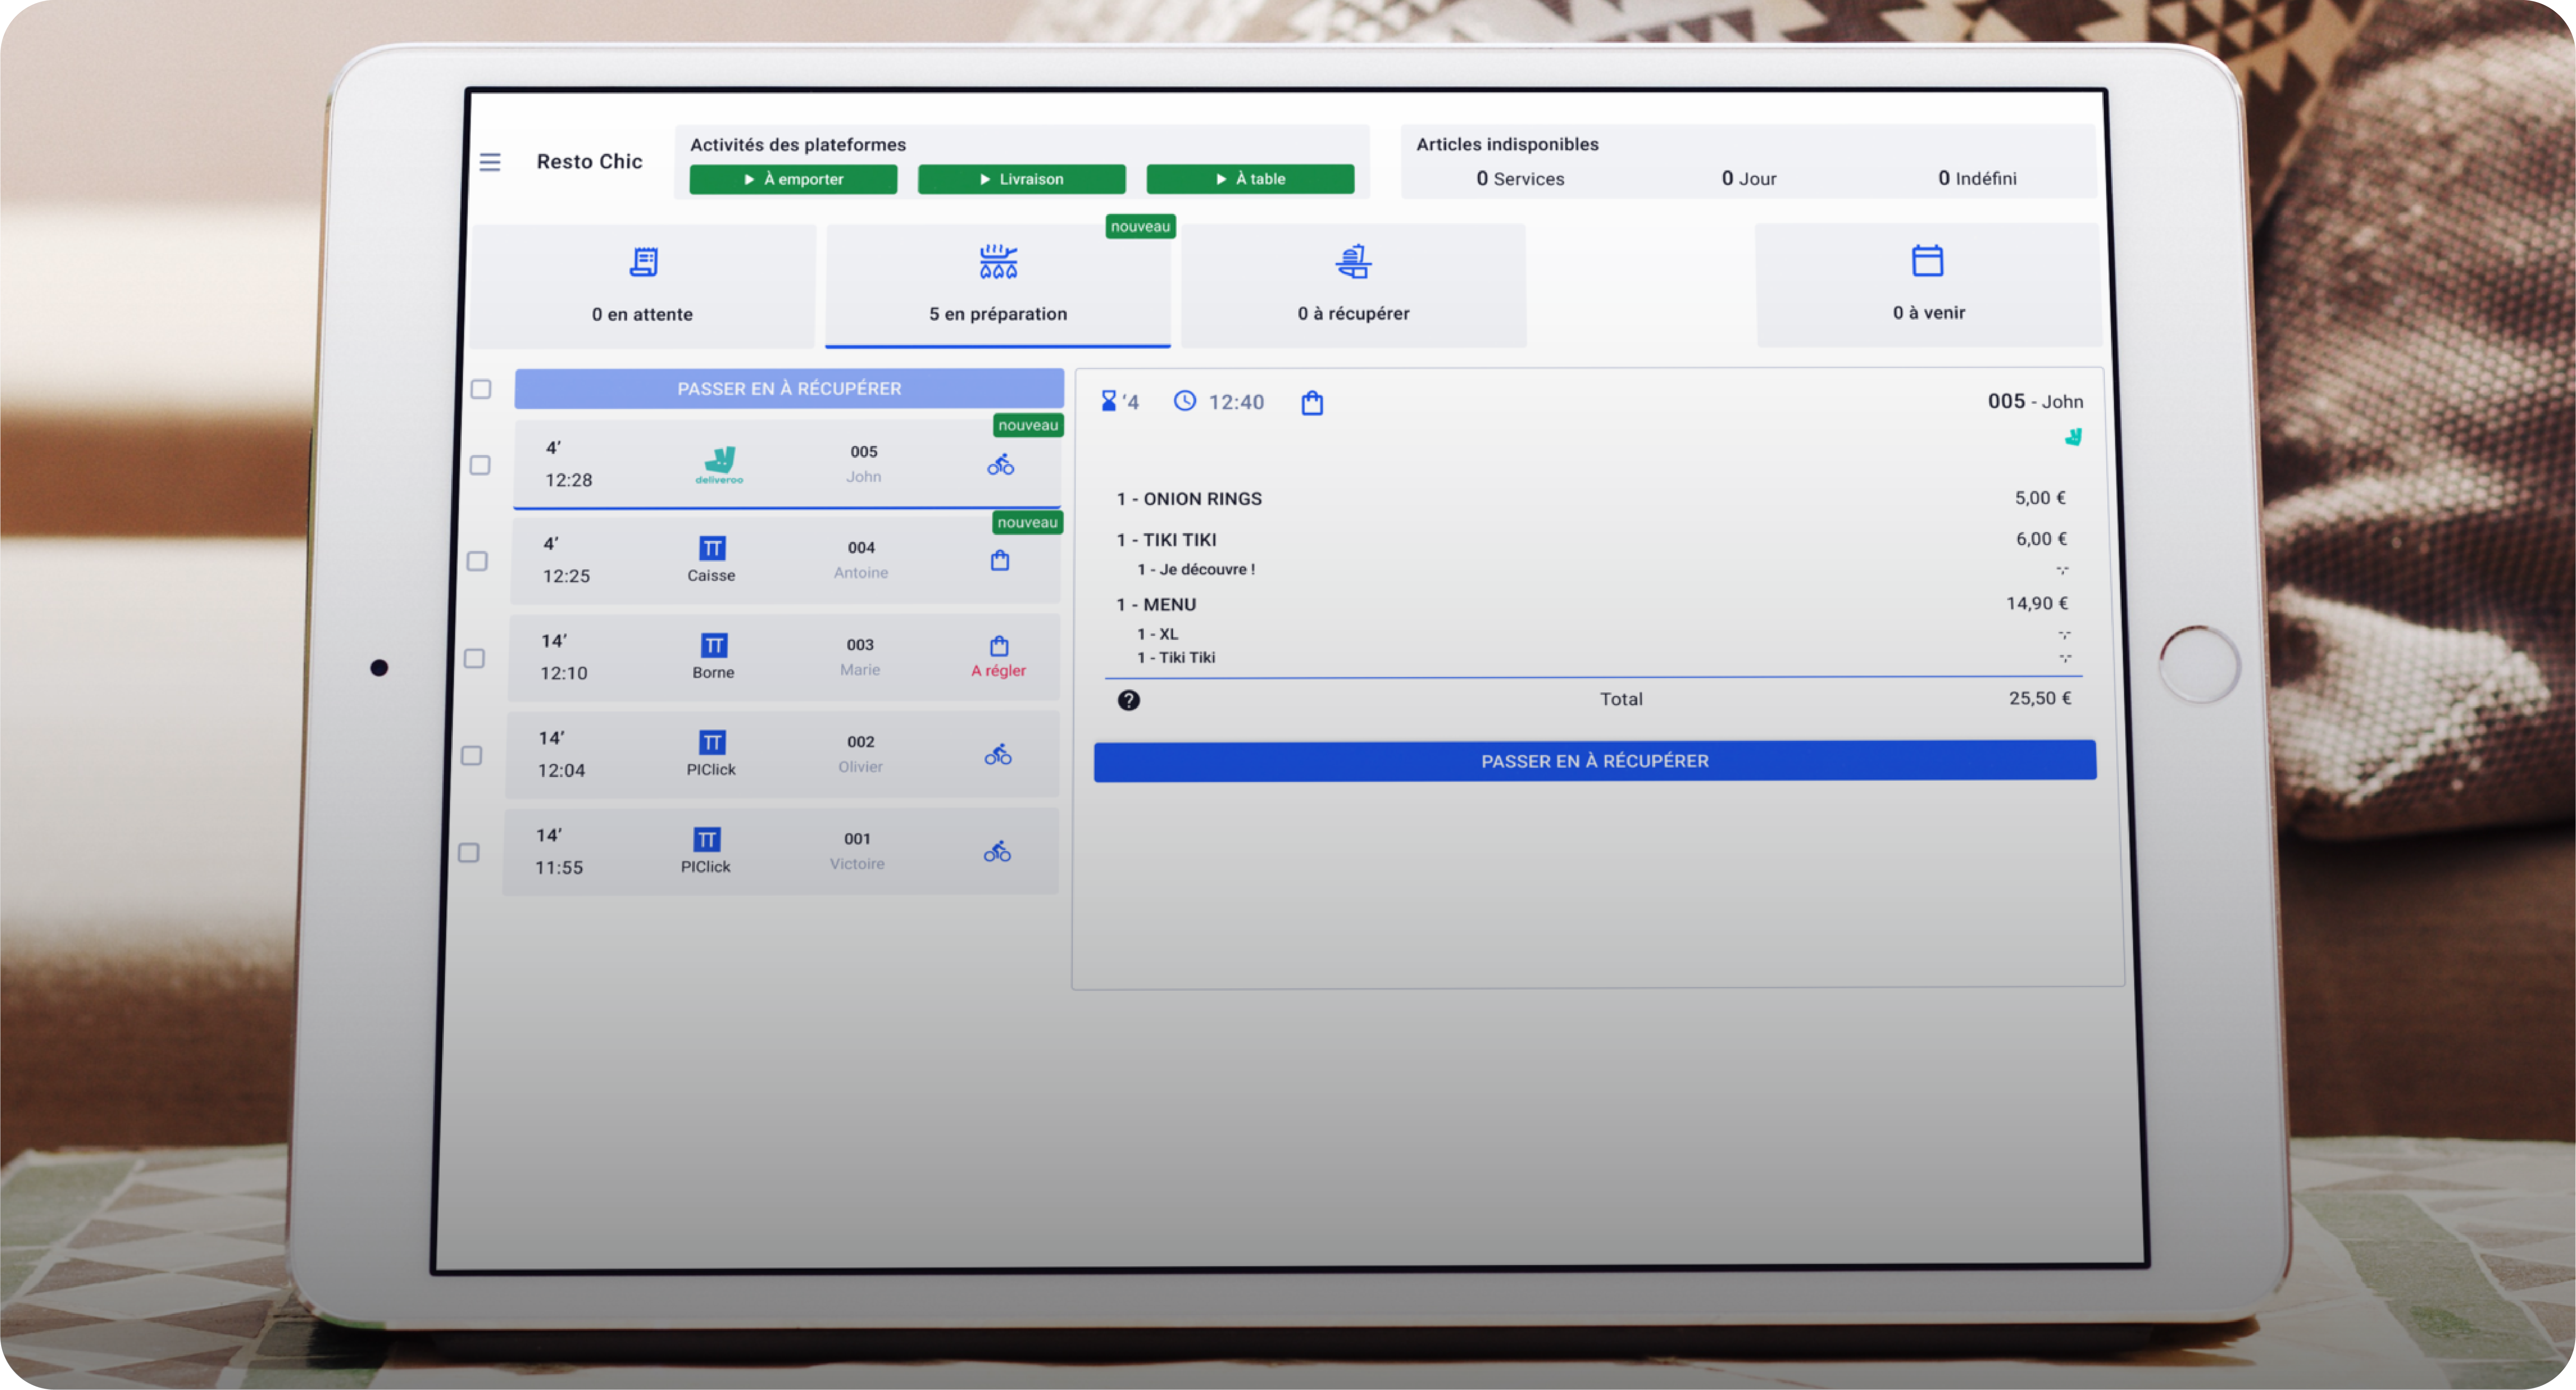Click the clock icon next to 12:40
This screenshot has height=1390, width=2576.
1185,401
